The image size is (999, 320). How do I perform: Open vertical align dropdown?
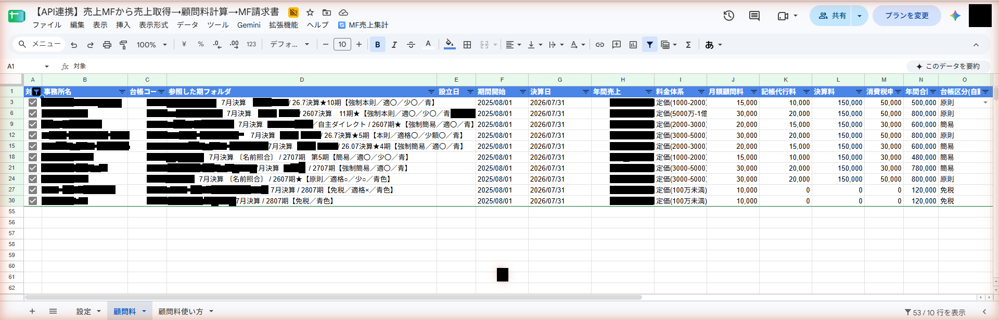coord(535,45)
